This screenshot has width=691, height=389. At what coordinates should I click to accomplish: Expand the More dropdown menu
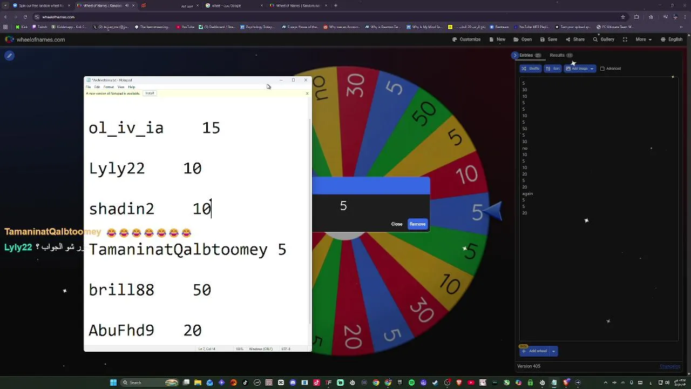tap(643, 39)
